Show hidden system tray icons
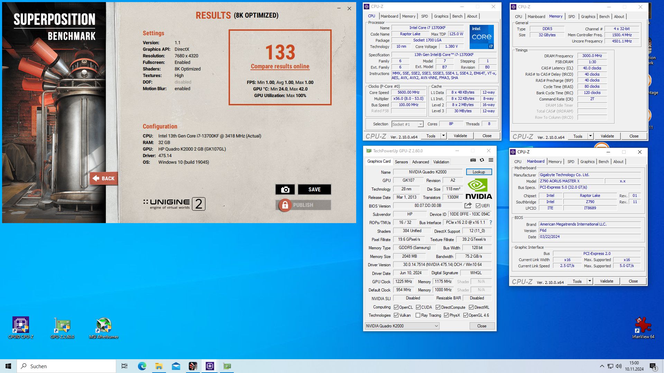664x373 pixels. pyautogui.click(x=602, y=366)
